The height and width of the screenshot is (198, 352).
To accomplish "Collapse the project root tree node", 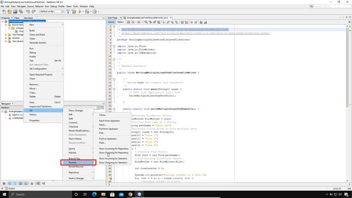I will pos(2,21).
